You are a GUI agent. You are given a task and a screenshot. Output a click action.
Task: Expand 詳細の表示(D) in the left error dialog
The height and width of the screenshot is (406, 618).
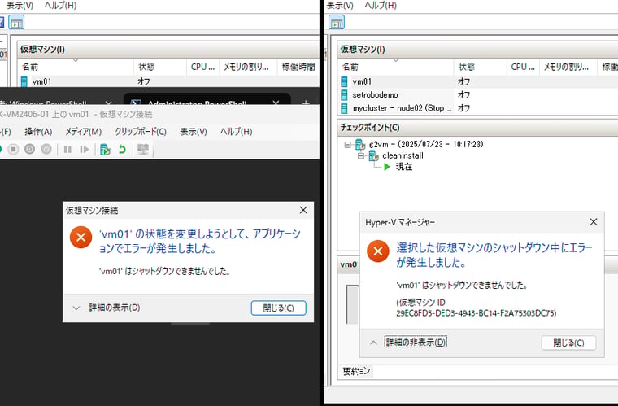(115, 308)
